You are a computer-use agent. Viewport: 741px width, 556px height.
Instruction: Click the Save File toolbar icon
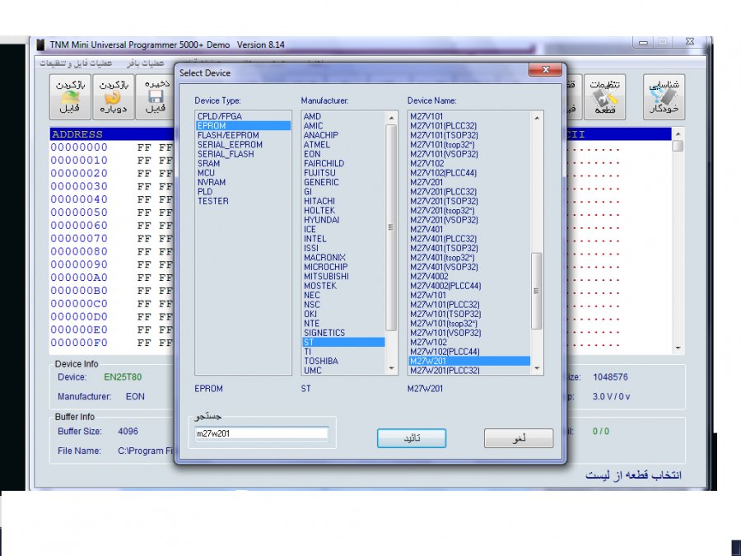[x=156, y=96]
